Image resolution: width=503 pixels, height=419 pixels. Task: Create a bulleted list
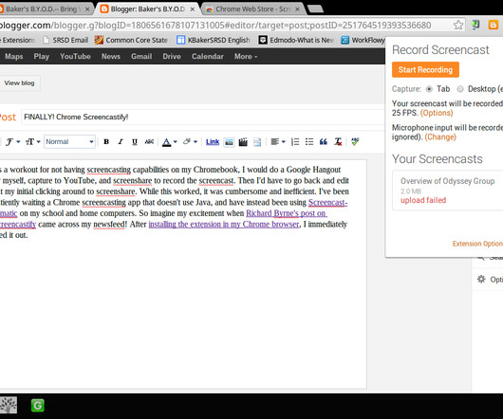coord(309,141)
